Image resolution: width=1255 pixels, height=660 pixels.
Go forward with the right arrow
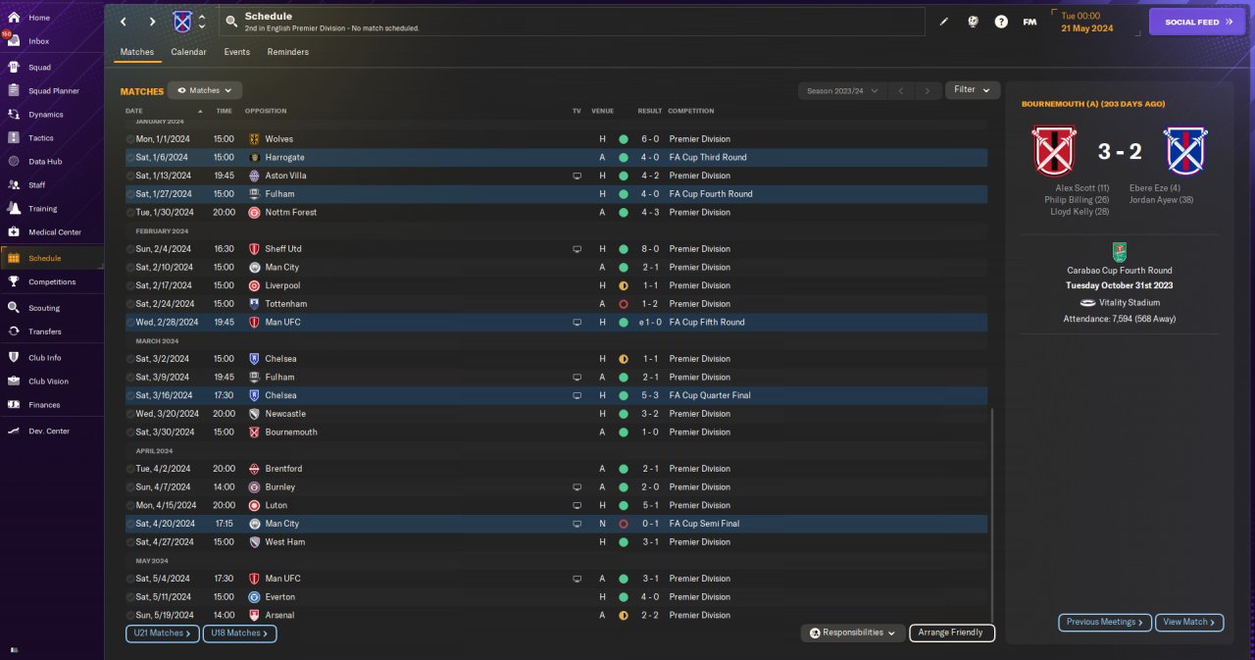pyautogui.click(x=152, y=22)
